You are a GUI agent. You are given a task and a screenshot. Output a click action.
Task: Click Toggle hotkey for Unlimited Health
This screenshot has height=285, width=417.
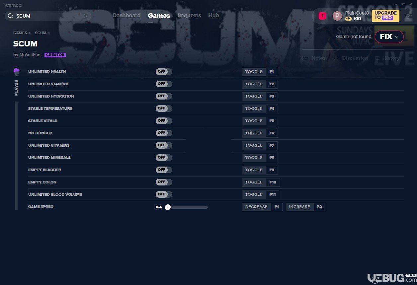pos(259,72)
